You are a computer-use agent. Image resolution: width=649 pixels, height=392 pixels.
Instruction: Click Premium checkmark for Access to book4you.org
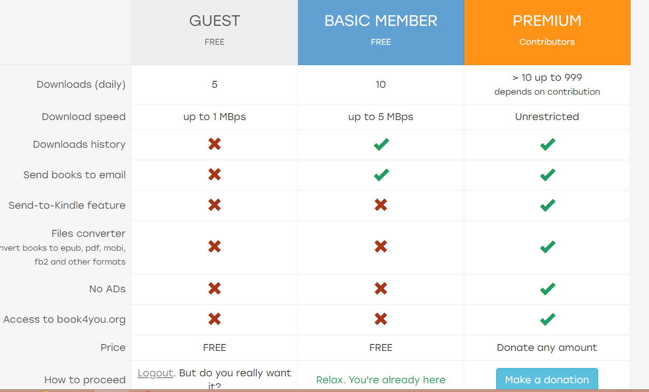pyautogui.click(x=547, y=320)
